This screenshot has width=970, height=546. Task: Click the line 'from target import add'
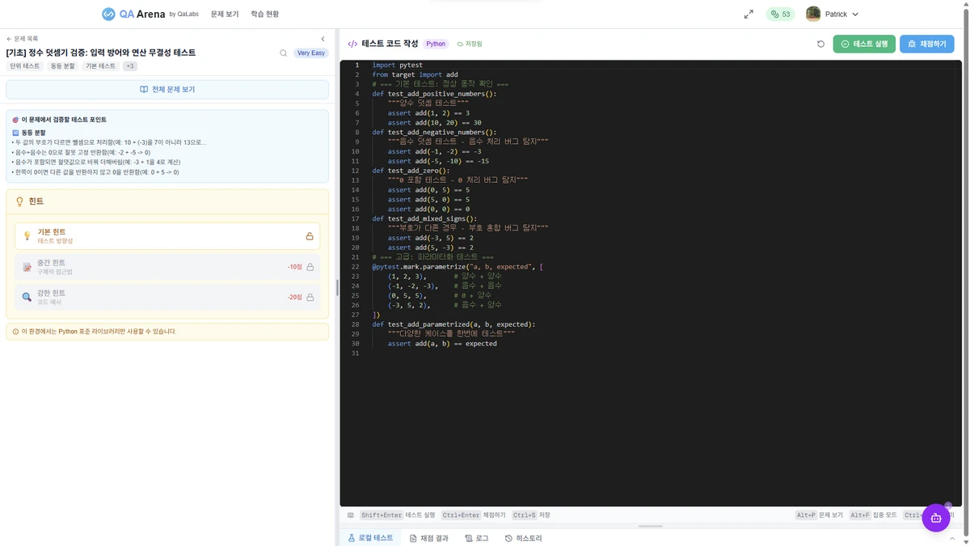(x=415, y=74)
